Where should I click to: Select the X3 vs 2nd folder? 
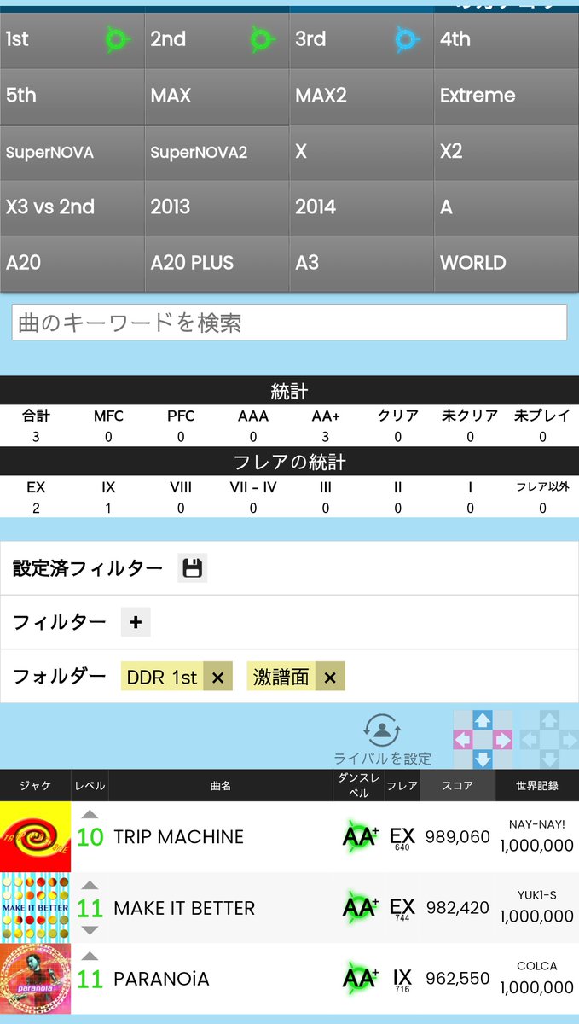click(x=72, y=207)
